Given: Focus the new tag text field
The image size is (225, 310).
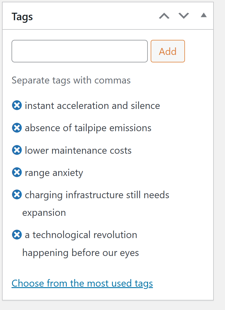Looking at the screenshot, I should (80, 51).
